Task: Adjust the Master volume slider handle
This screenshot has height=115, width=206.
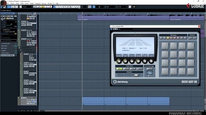Action: pyautogui.click(x=136, y=75)
